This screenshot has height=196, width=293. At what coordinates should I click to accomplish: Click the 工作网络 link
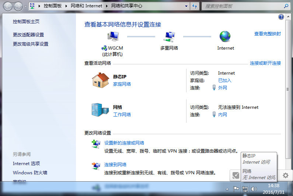[122, 114]
